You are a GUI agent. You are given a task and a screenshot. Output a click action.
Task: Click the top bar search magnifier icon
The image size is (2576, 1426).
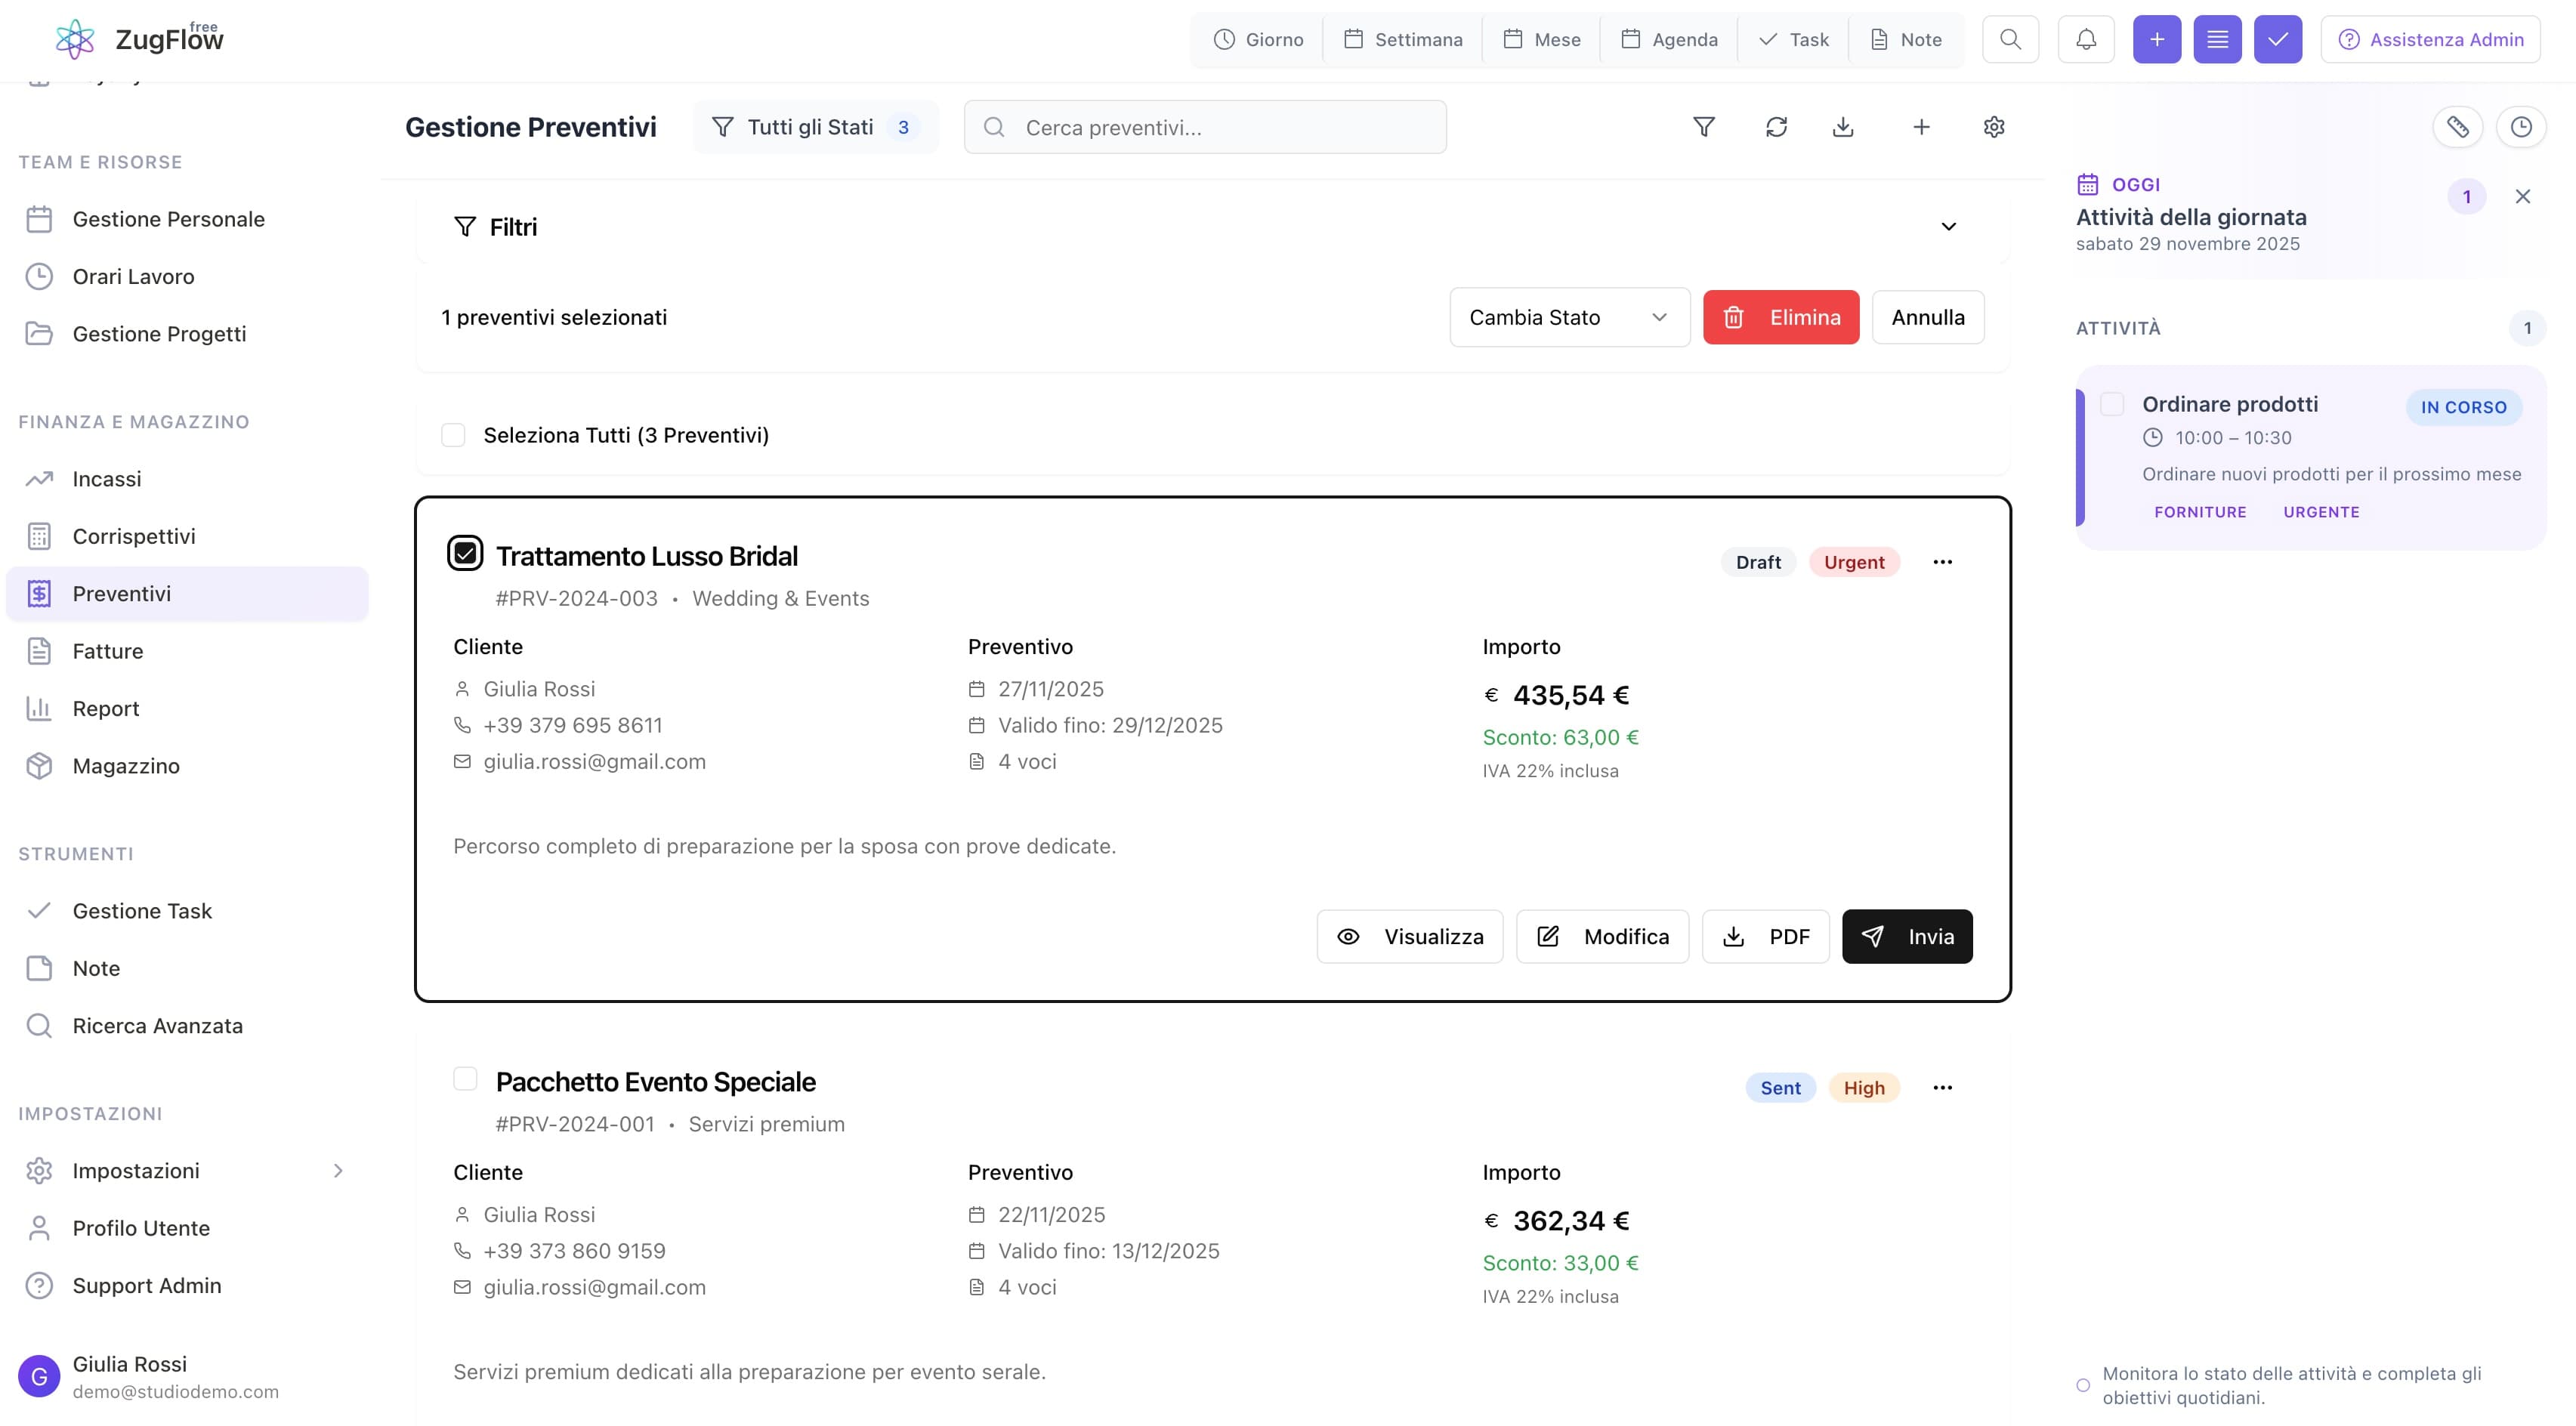pyautogui.click(x=2010, y=40)
